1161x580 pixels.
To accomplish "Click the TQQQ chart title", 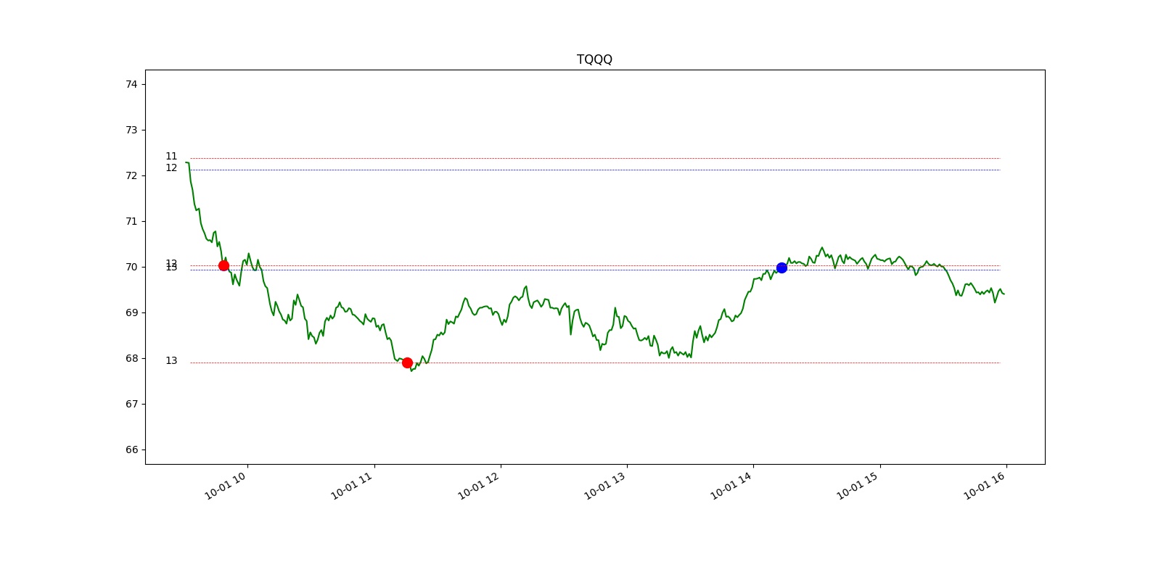I will (x=594, y=59).
